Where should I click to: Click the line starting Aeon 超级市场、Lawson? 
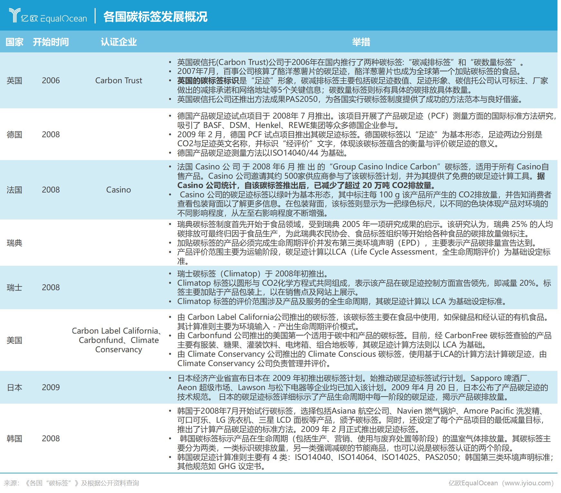tap(363, 388)
